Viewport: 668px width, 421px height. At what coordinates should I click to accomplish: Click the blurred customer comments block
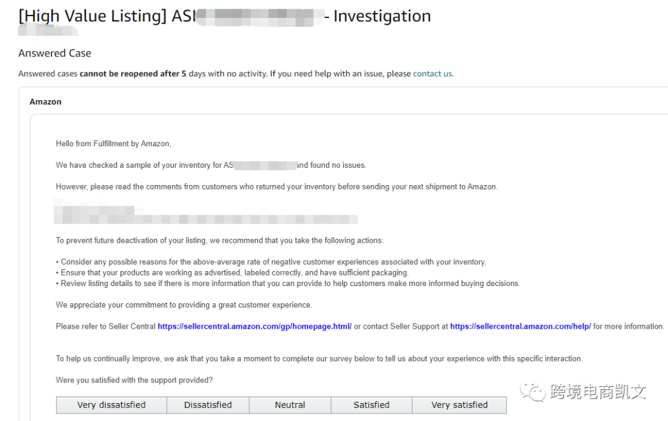click(204, 212)
